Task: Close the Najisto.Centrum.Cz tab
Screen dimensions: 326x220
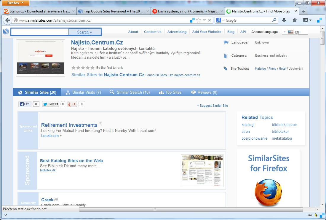Action: pyautogui.click(x=296, y=11)
